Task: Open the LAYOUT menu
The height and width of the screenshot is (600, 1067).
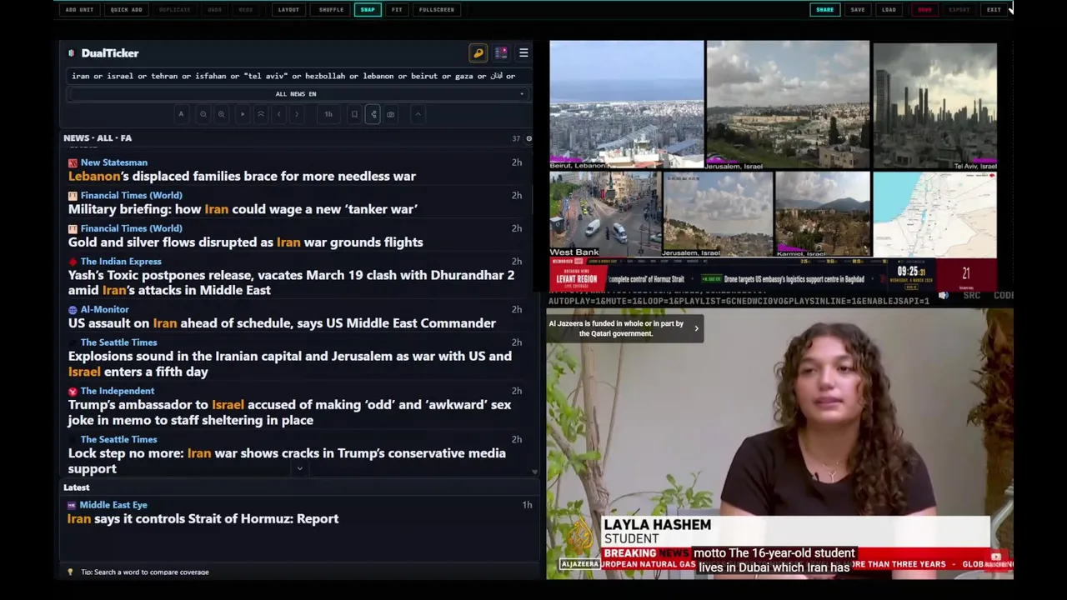Action: pos(288,10)
